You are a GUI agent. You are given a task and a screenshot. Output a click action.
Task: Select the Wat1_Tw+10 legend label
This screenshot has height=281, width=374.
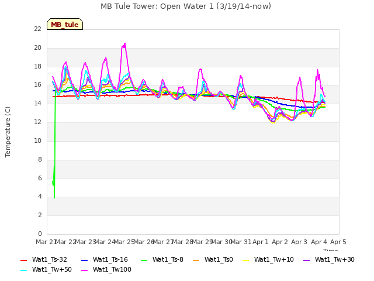(x=274, y=260)
